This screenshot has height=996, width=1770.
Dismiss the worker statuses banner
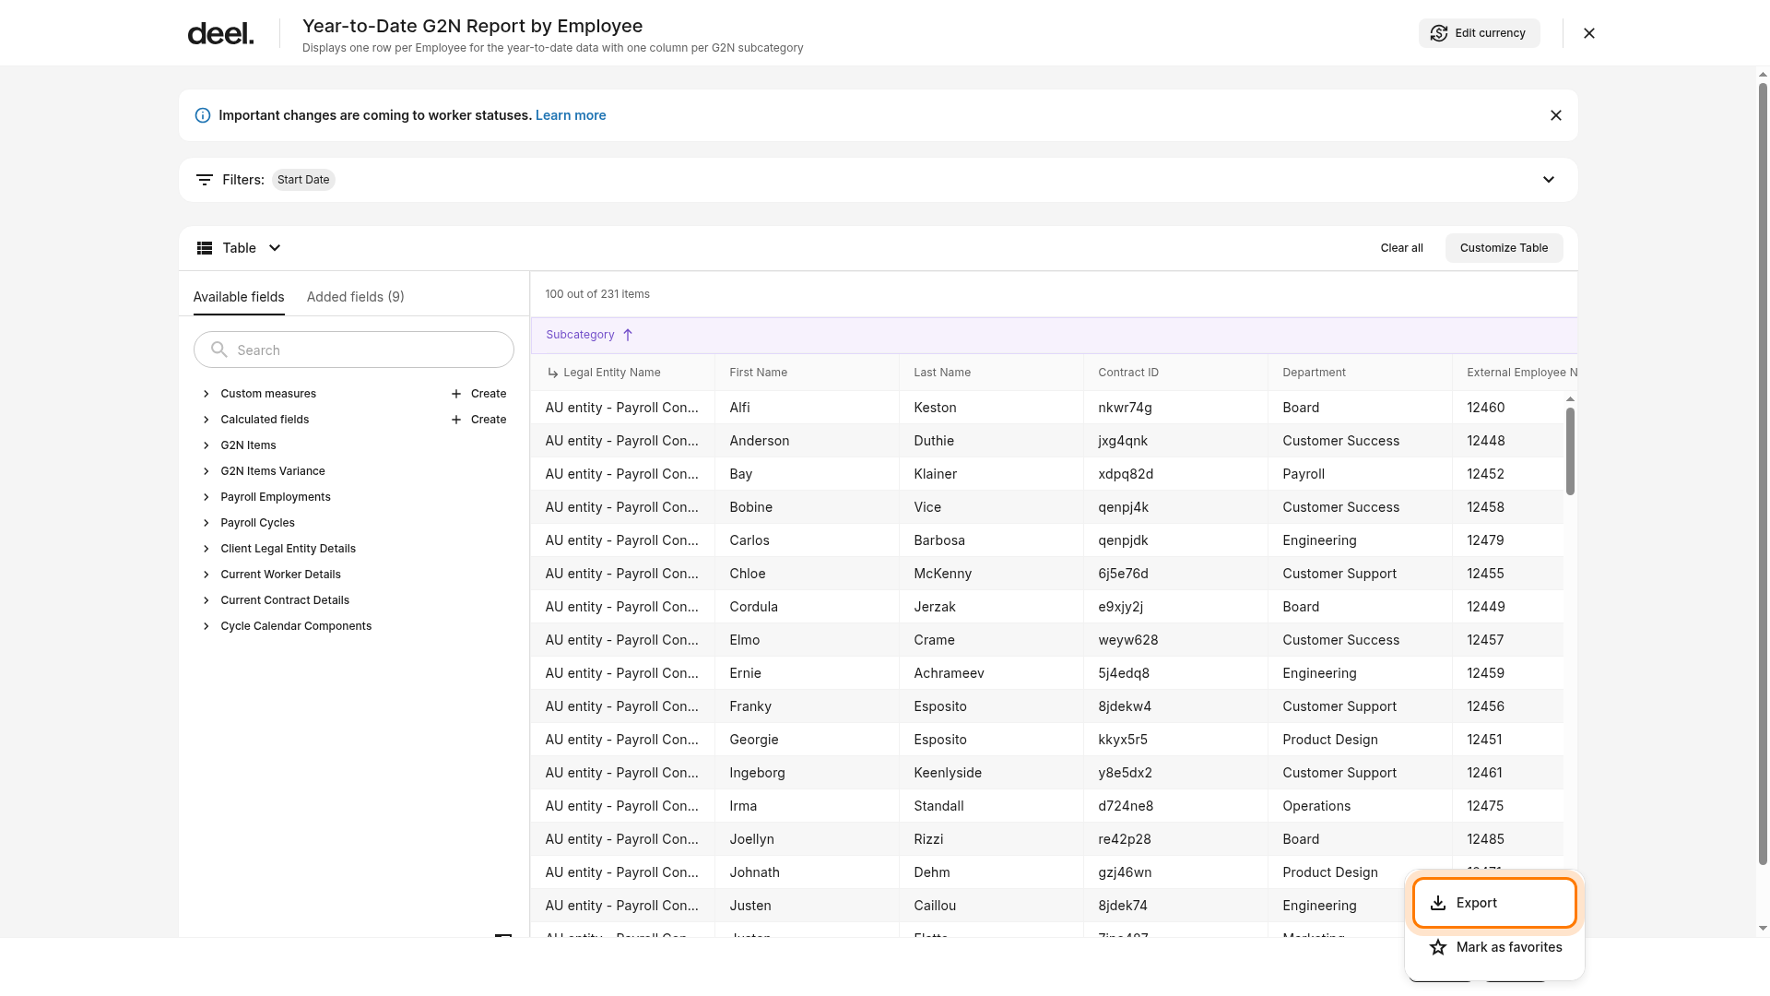click(1556, 115)
